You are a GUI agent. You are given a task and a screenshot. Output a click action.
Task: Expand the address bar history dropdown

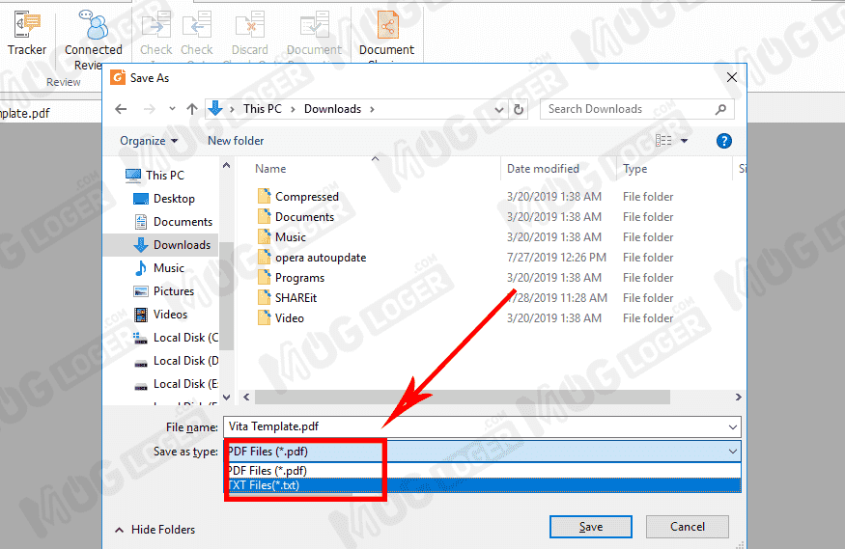499,110
